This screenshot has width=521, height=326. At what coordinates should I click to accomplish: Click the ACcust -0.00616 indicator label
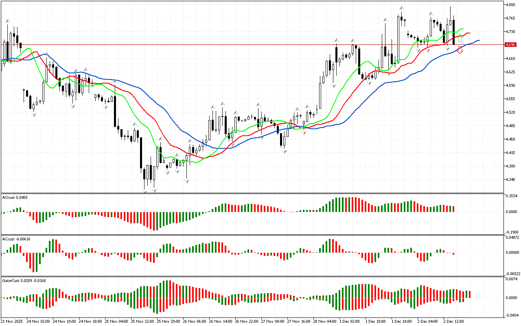(16, 238)
